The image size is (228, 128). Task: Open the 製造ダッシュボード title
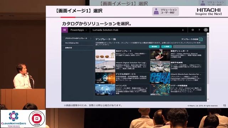(x=180, y=51)
